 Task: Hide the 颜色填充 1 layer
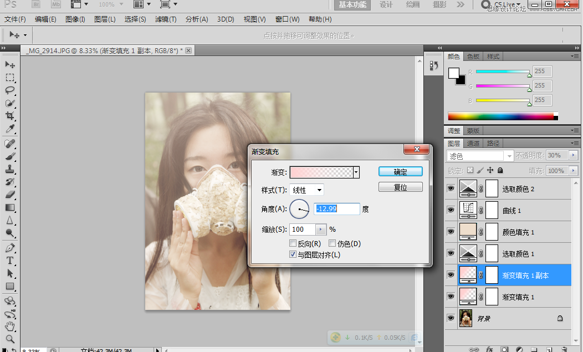click(x=451, y=232)
